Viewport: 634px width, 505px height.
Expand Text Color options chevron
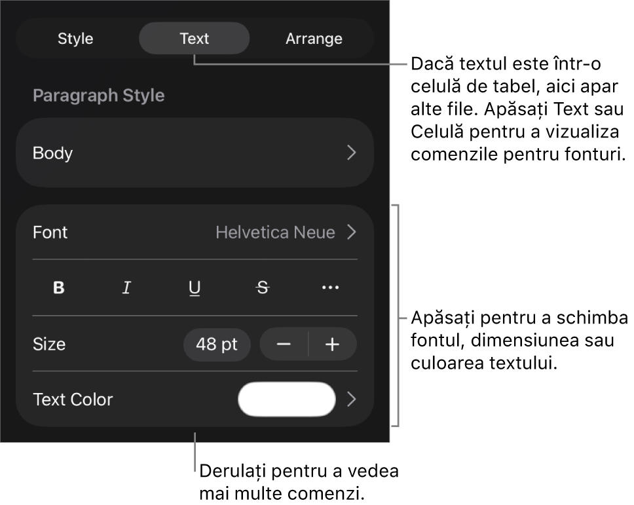pos(351,399)
